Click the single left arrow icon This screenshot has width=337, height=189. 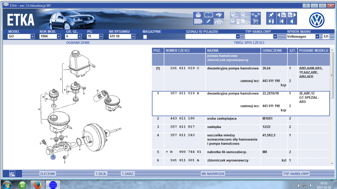coord(292,21)
